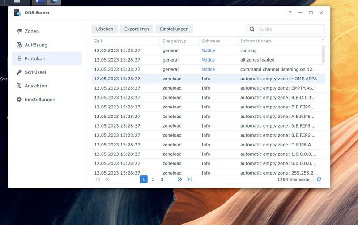Image resolution: width=358 pixels, height=225 pixels.
Task: Sort by the Informationen column header
Action: click(279, 41)
